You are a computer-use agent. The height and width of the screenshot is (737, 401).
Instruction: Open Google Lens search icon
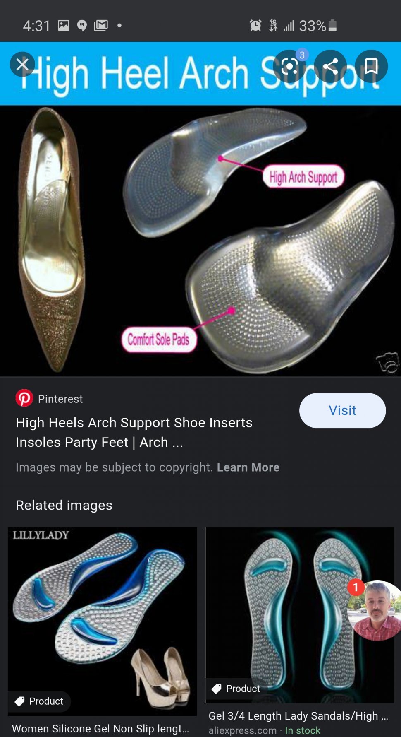pos(289,66)
